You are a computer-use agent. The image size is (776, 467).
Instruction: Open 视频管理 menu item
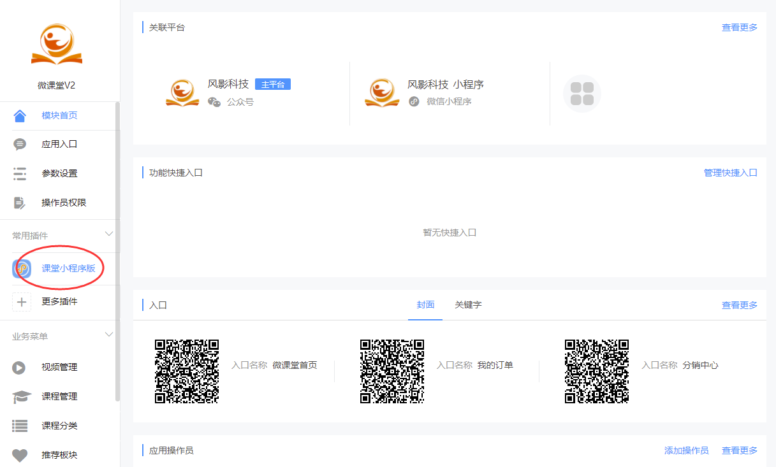coord(59,368)
